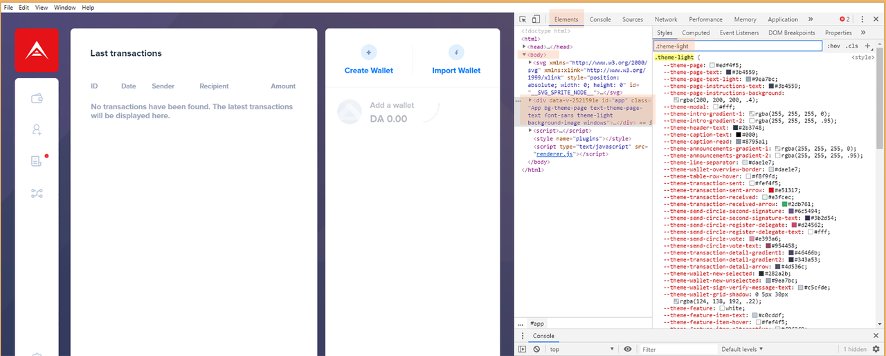Click the --theme-transaction-received-arrow green swatch

[x=785, y=205]
